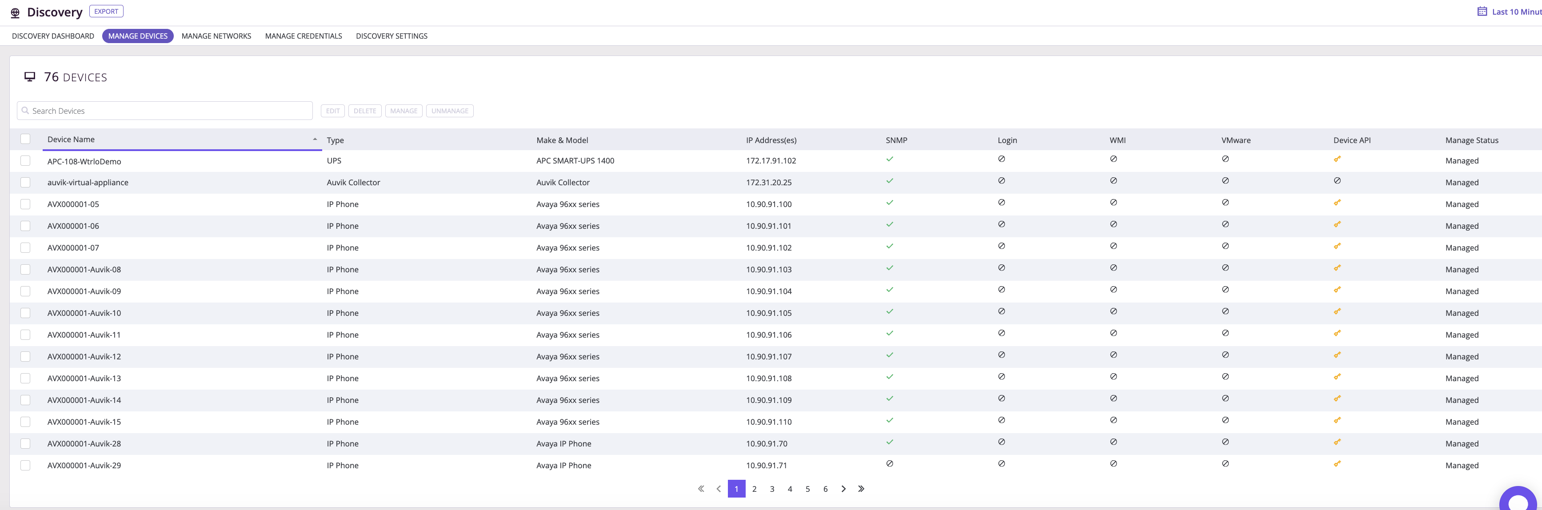Click the Export button
The height and width of the screenshot is (510, 1542).
[106, 12]
